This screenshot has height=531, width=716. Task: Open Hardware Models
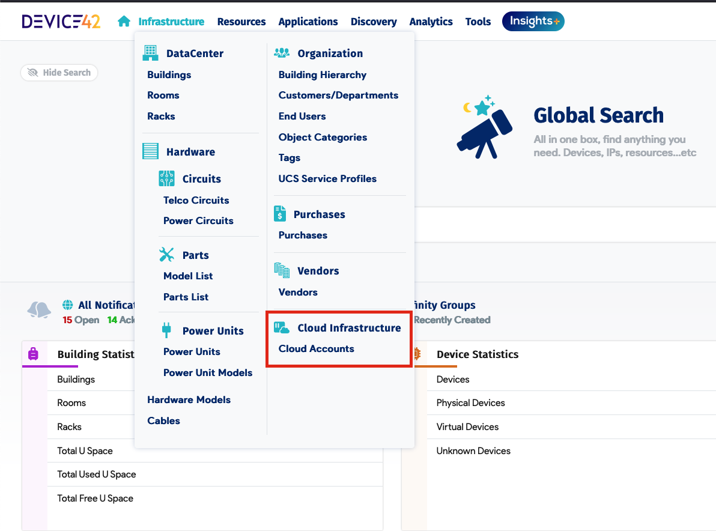pyautogui.click(x=189, y=400)
